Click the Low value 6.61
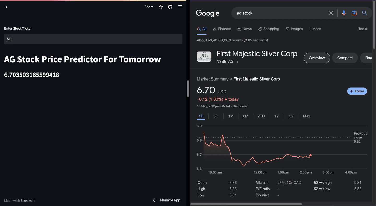The height and width of the screenshot is (206, 376). (233, 195)
